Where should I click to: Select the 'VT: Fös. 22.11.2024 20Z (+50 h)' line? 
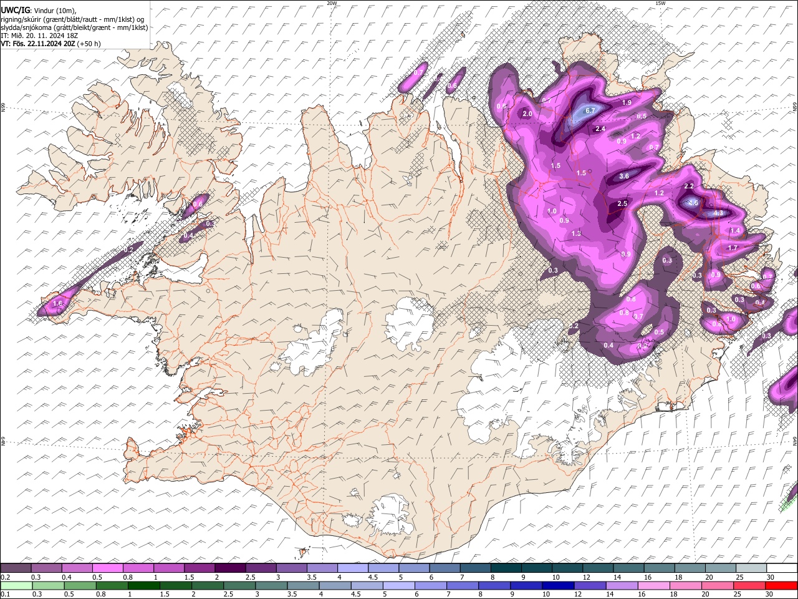click(50, 44)
